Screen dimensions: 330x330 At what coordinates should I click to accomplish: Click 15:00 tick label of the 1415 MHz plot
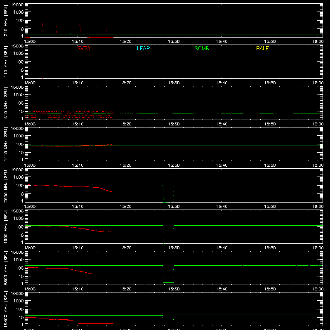tap(30, 165)
